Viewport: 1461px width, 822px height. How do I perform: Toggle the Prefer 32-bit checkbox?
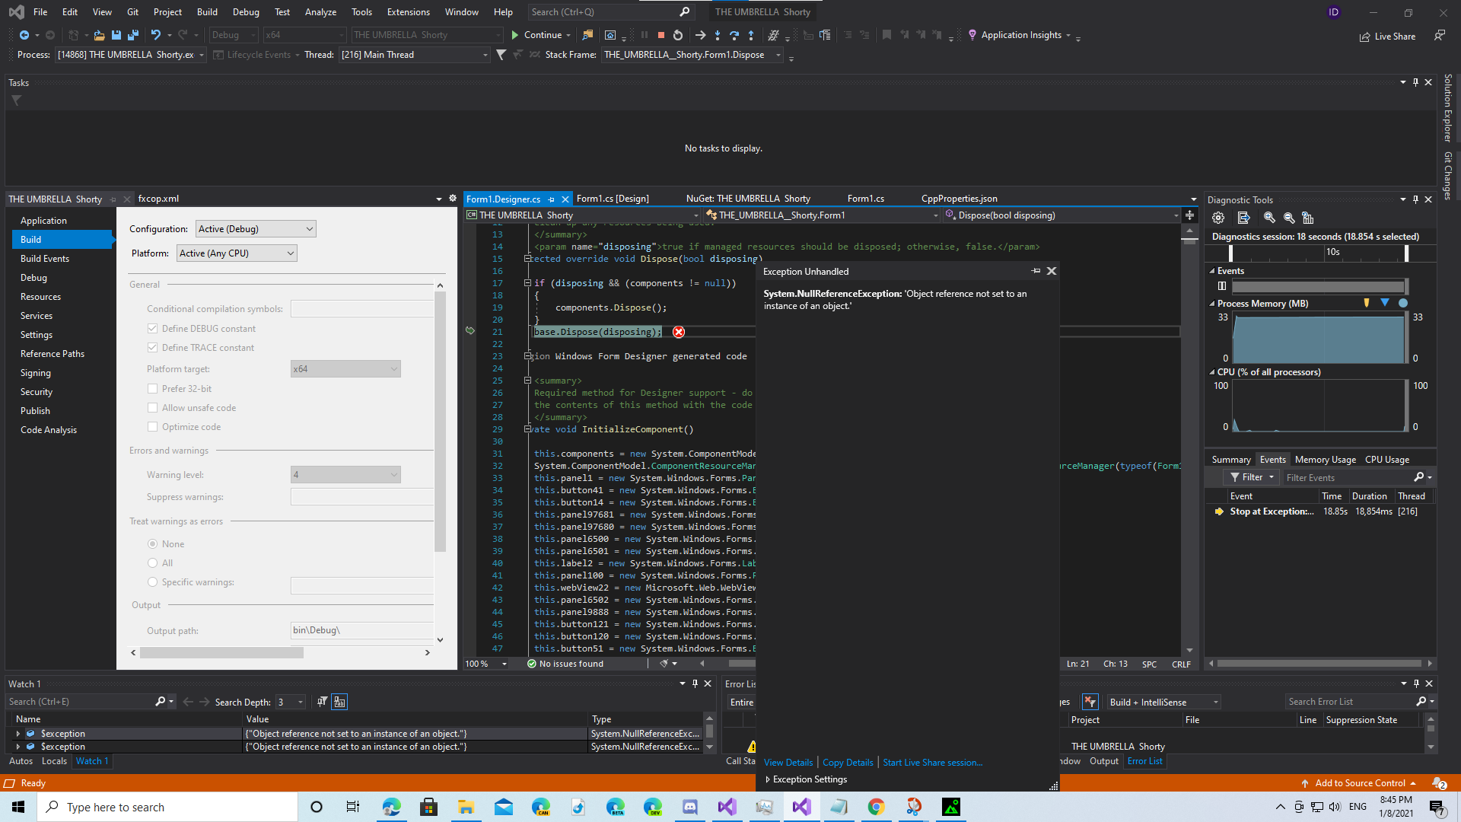(x=153, y=389)
